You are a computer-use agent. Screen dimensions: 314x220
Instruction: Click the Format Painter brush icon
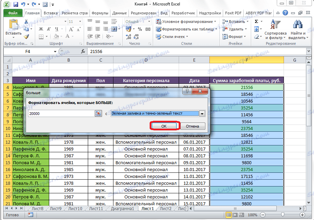click(x=27, y=37)
